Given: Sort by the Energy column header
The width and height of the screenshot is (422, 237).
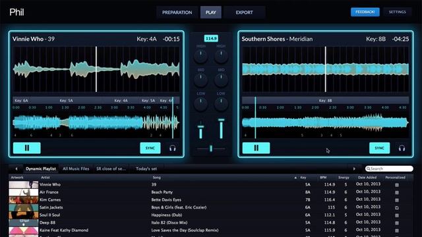Looking at the screenshot, I should click(x=344, y=177).
